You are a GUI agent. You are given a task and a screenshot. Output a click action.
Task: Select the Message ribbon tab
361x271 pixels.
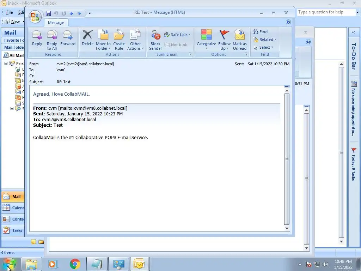tap(56, 23)
